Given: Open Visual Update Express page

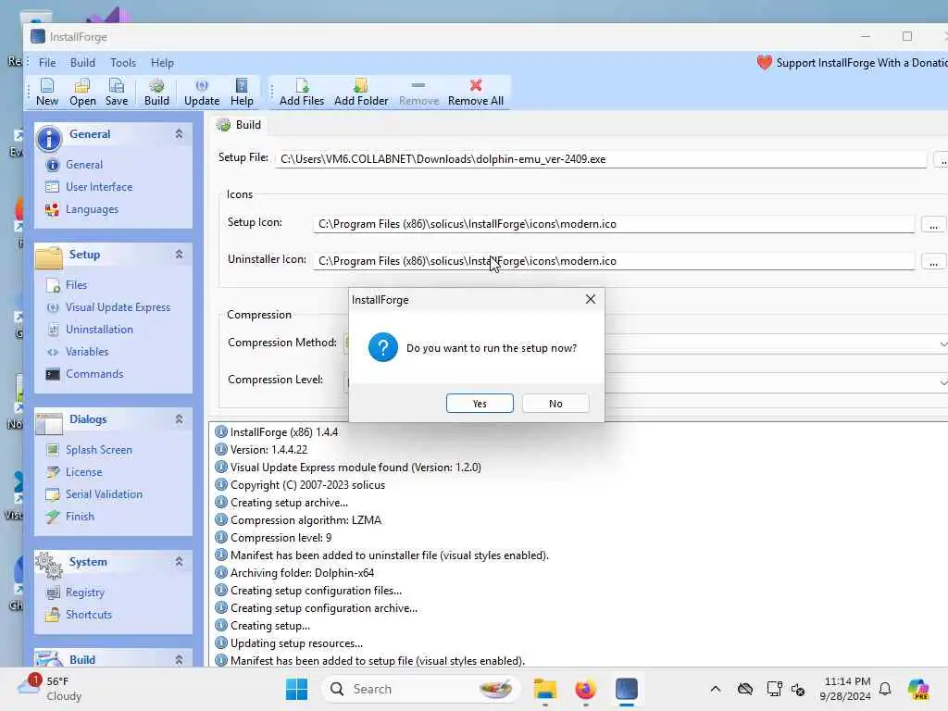Looking at the screenshot, I should (x=118, y=307).
